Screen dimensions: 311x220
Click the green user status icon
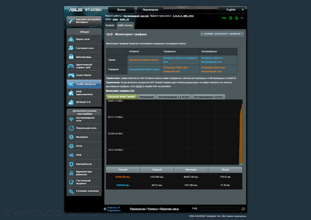pyautogui.click(x=231, y=18)
